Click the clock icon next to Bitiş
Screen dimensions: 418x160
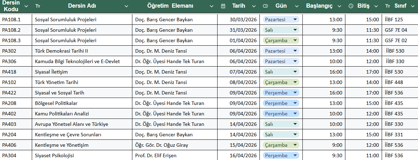pos(351,6)
